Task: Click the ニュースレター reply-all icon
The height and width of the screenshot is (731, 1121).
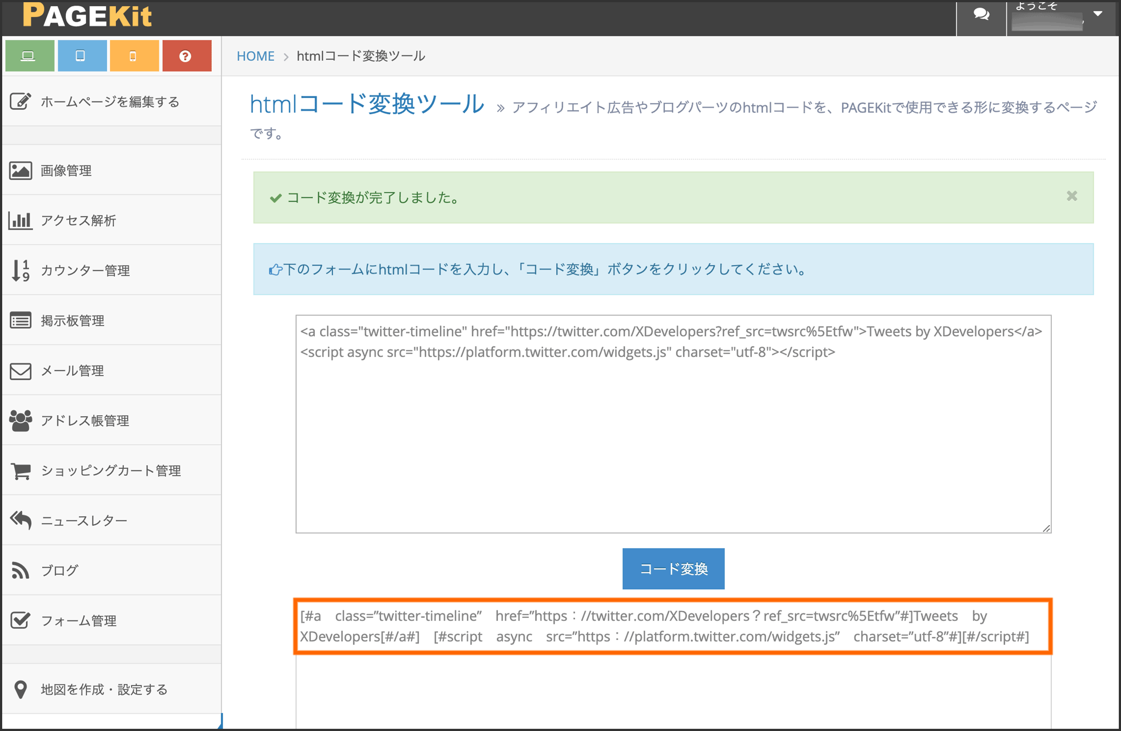Action: (x=21, y=520)
